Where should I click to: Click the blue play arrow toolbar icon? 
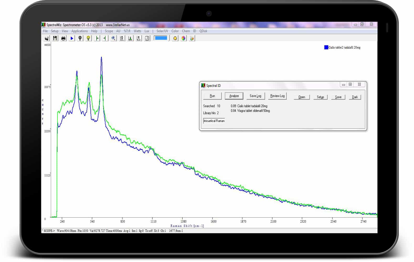point(72,38)
